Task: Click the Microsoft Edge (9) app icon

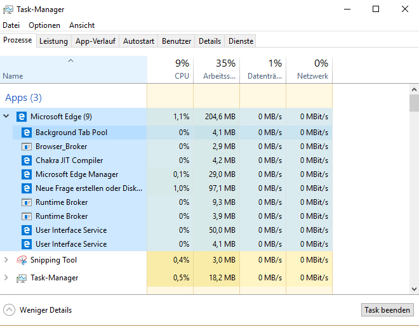Action: 22,117
